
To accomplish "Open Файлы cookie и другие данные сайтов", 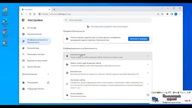I will click(107, 64).
